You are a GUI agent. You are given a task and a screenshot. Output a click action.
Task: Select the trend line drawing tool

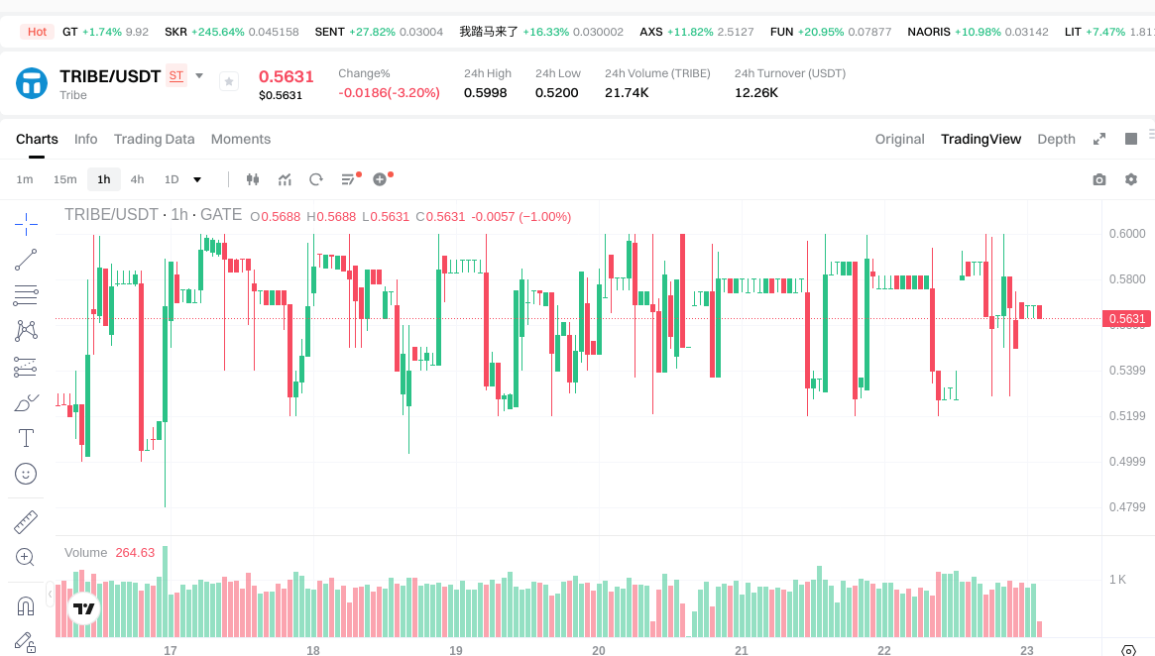tap(26, 260)
